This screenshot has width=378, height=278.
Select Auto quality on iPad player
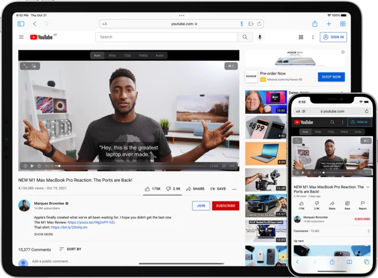coord(97,55)
